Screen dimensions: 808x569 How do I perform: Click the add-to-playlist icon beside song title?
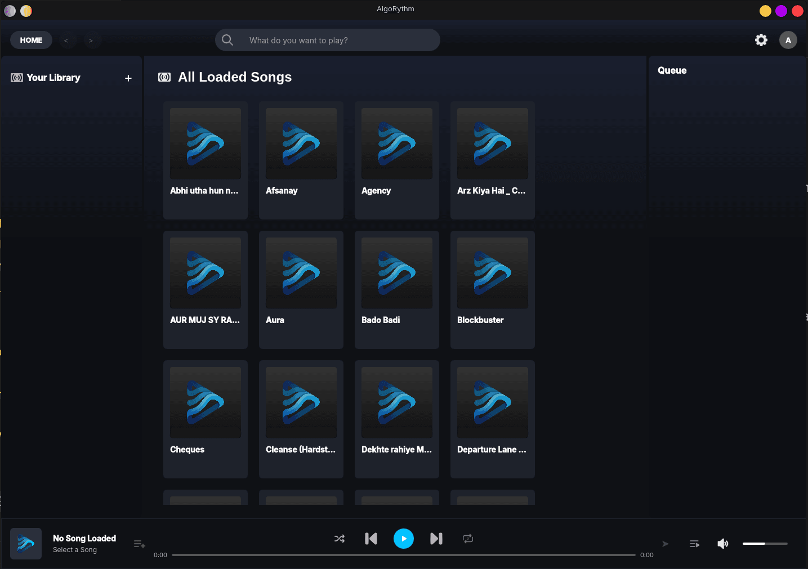[x=140, y=544]
